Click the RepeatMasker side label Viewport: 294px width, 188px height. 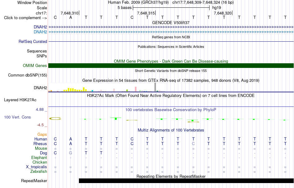[34, 181]
